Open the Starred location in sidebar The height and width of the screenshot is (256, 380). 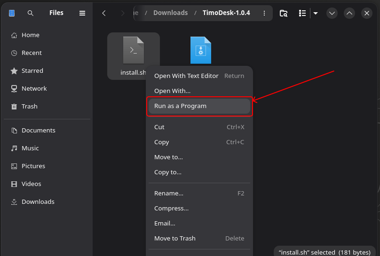[32, 70]
